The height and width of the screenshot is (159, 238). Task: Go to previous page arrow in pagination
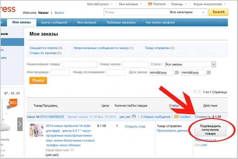(x=195, y=92)
